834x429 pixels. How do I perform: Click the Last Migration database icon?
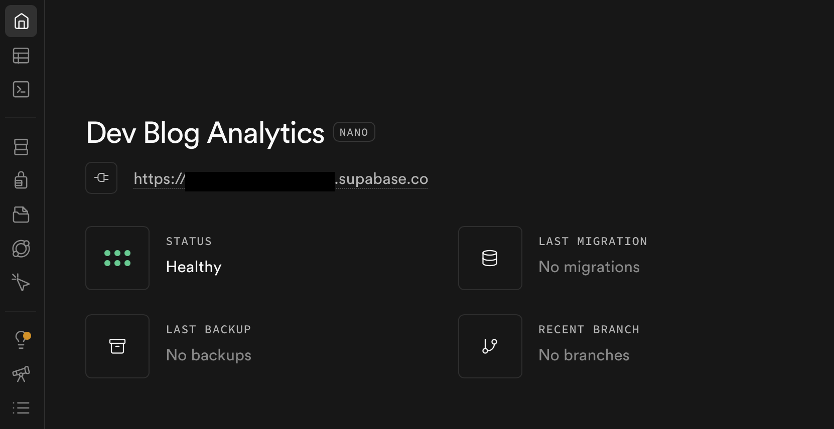490,258
